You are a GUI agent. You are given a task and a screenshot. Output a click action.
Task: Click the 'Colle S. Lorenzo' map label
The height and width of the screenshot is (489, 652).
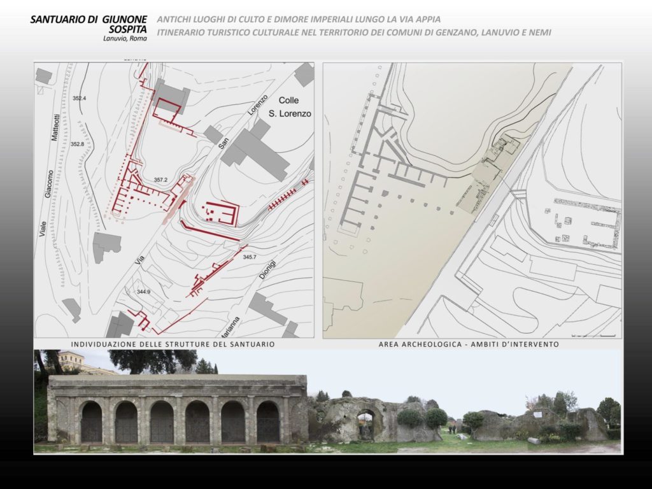coord(289,107)
